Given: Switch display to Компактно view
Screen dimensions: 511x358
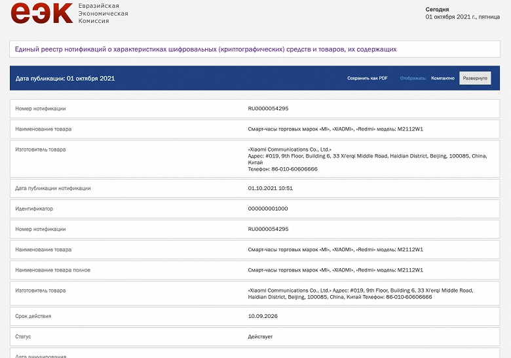Looking at the screenshot, I should tap(443, 78).
